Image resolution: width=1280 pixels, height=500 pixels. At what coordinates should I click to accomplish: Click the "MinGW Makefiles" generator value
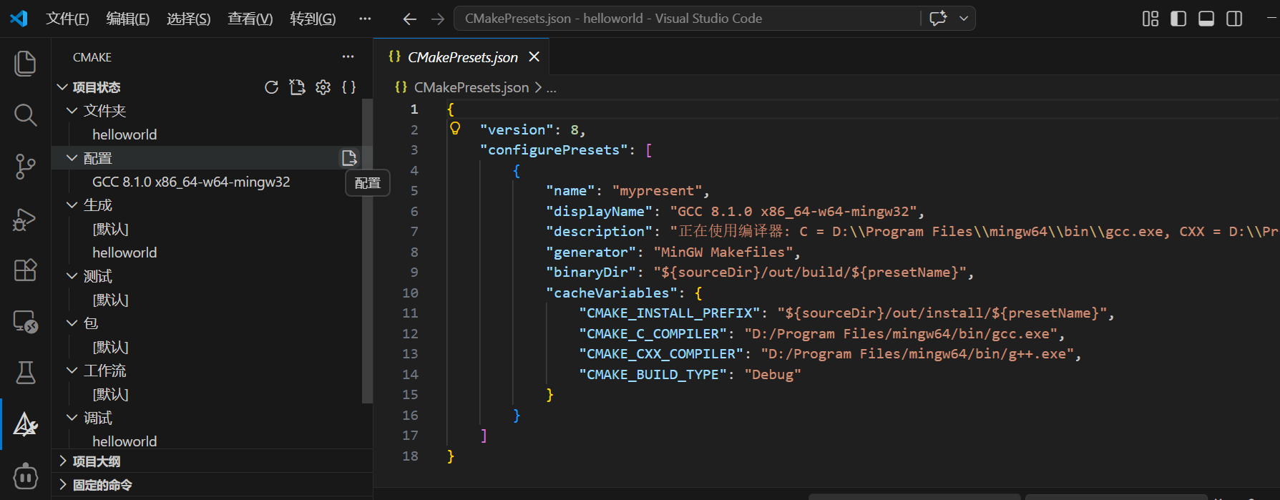pyautogui.click(x=723, y=252)
